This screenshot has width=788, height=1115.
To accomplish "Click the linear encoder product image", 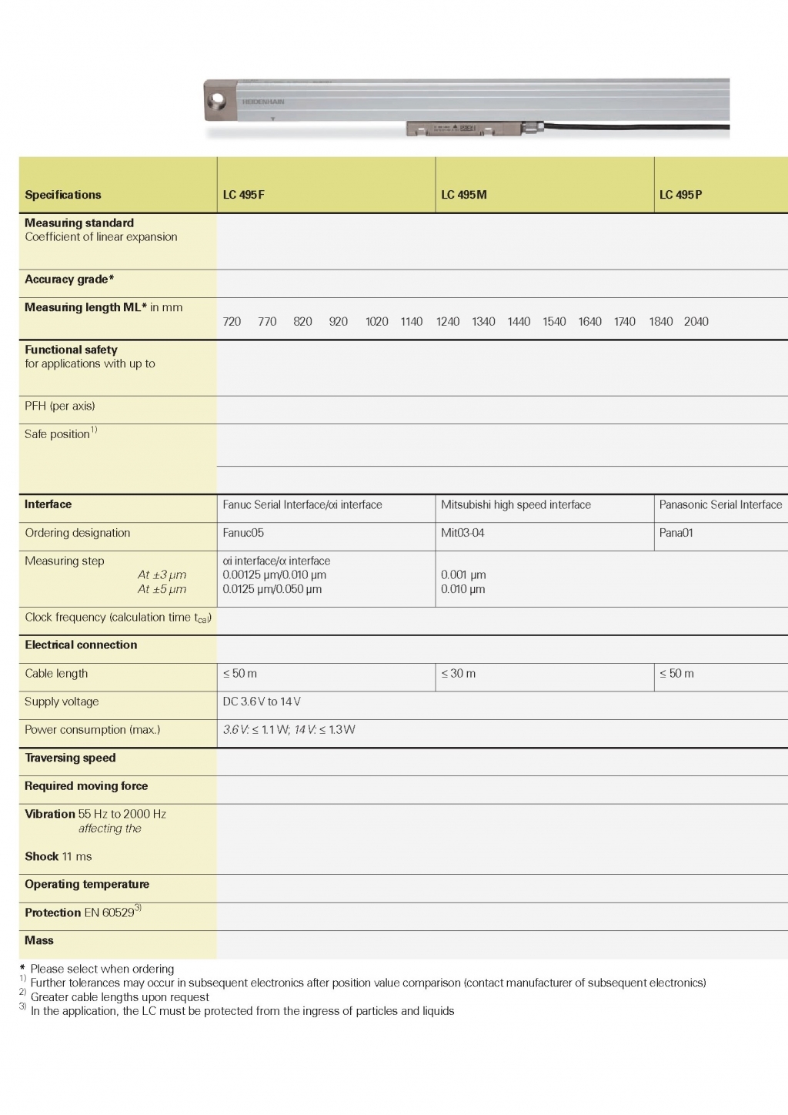I will 466,108.
